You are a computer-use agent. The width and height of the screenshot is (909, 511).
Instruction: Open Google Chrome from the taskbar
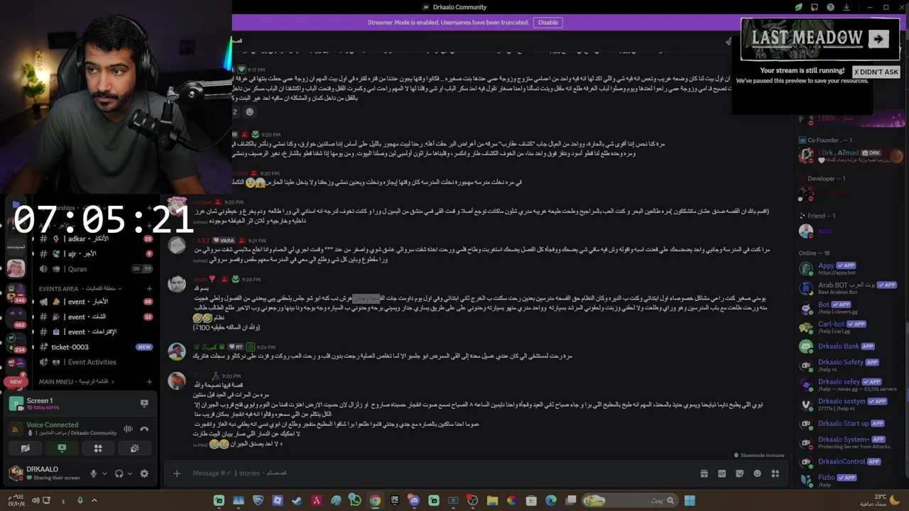(375, 500)
